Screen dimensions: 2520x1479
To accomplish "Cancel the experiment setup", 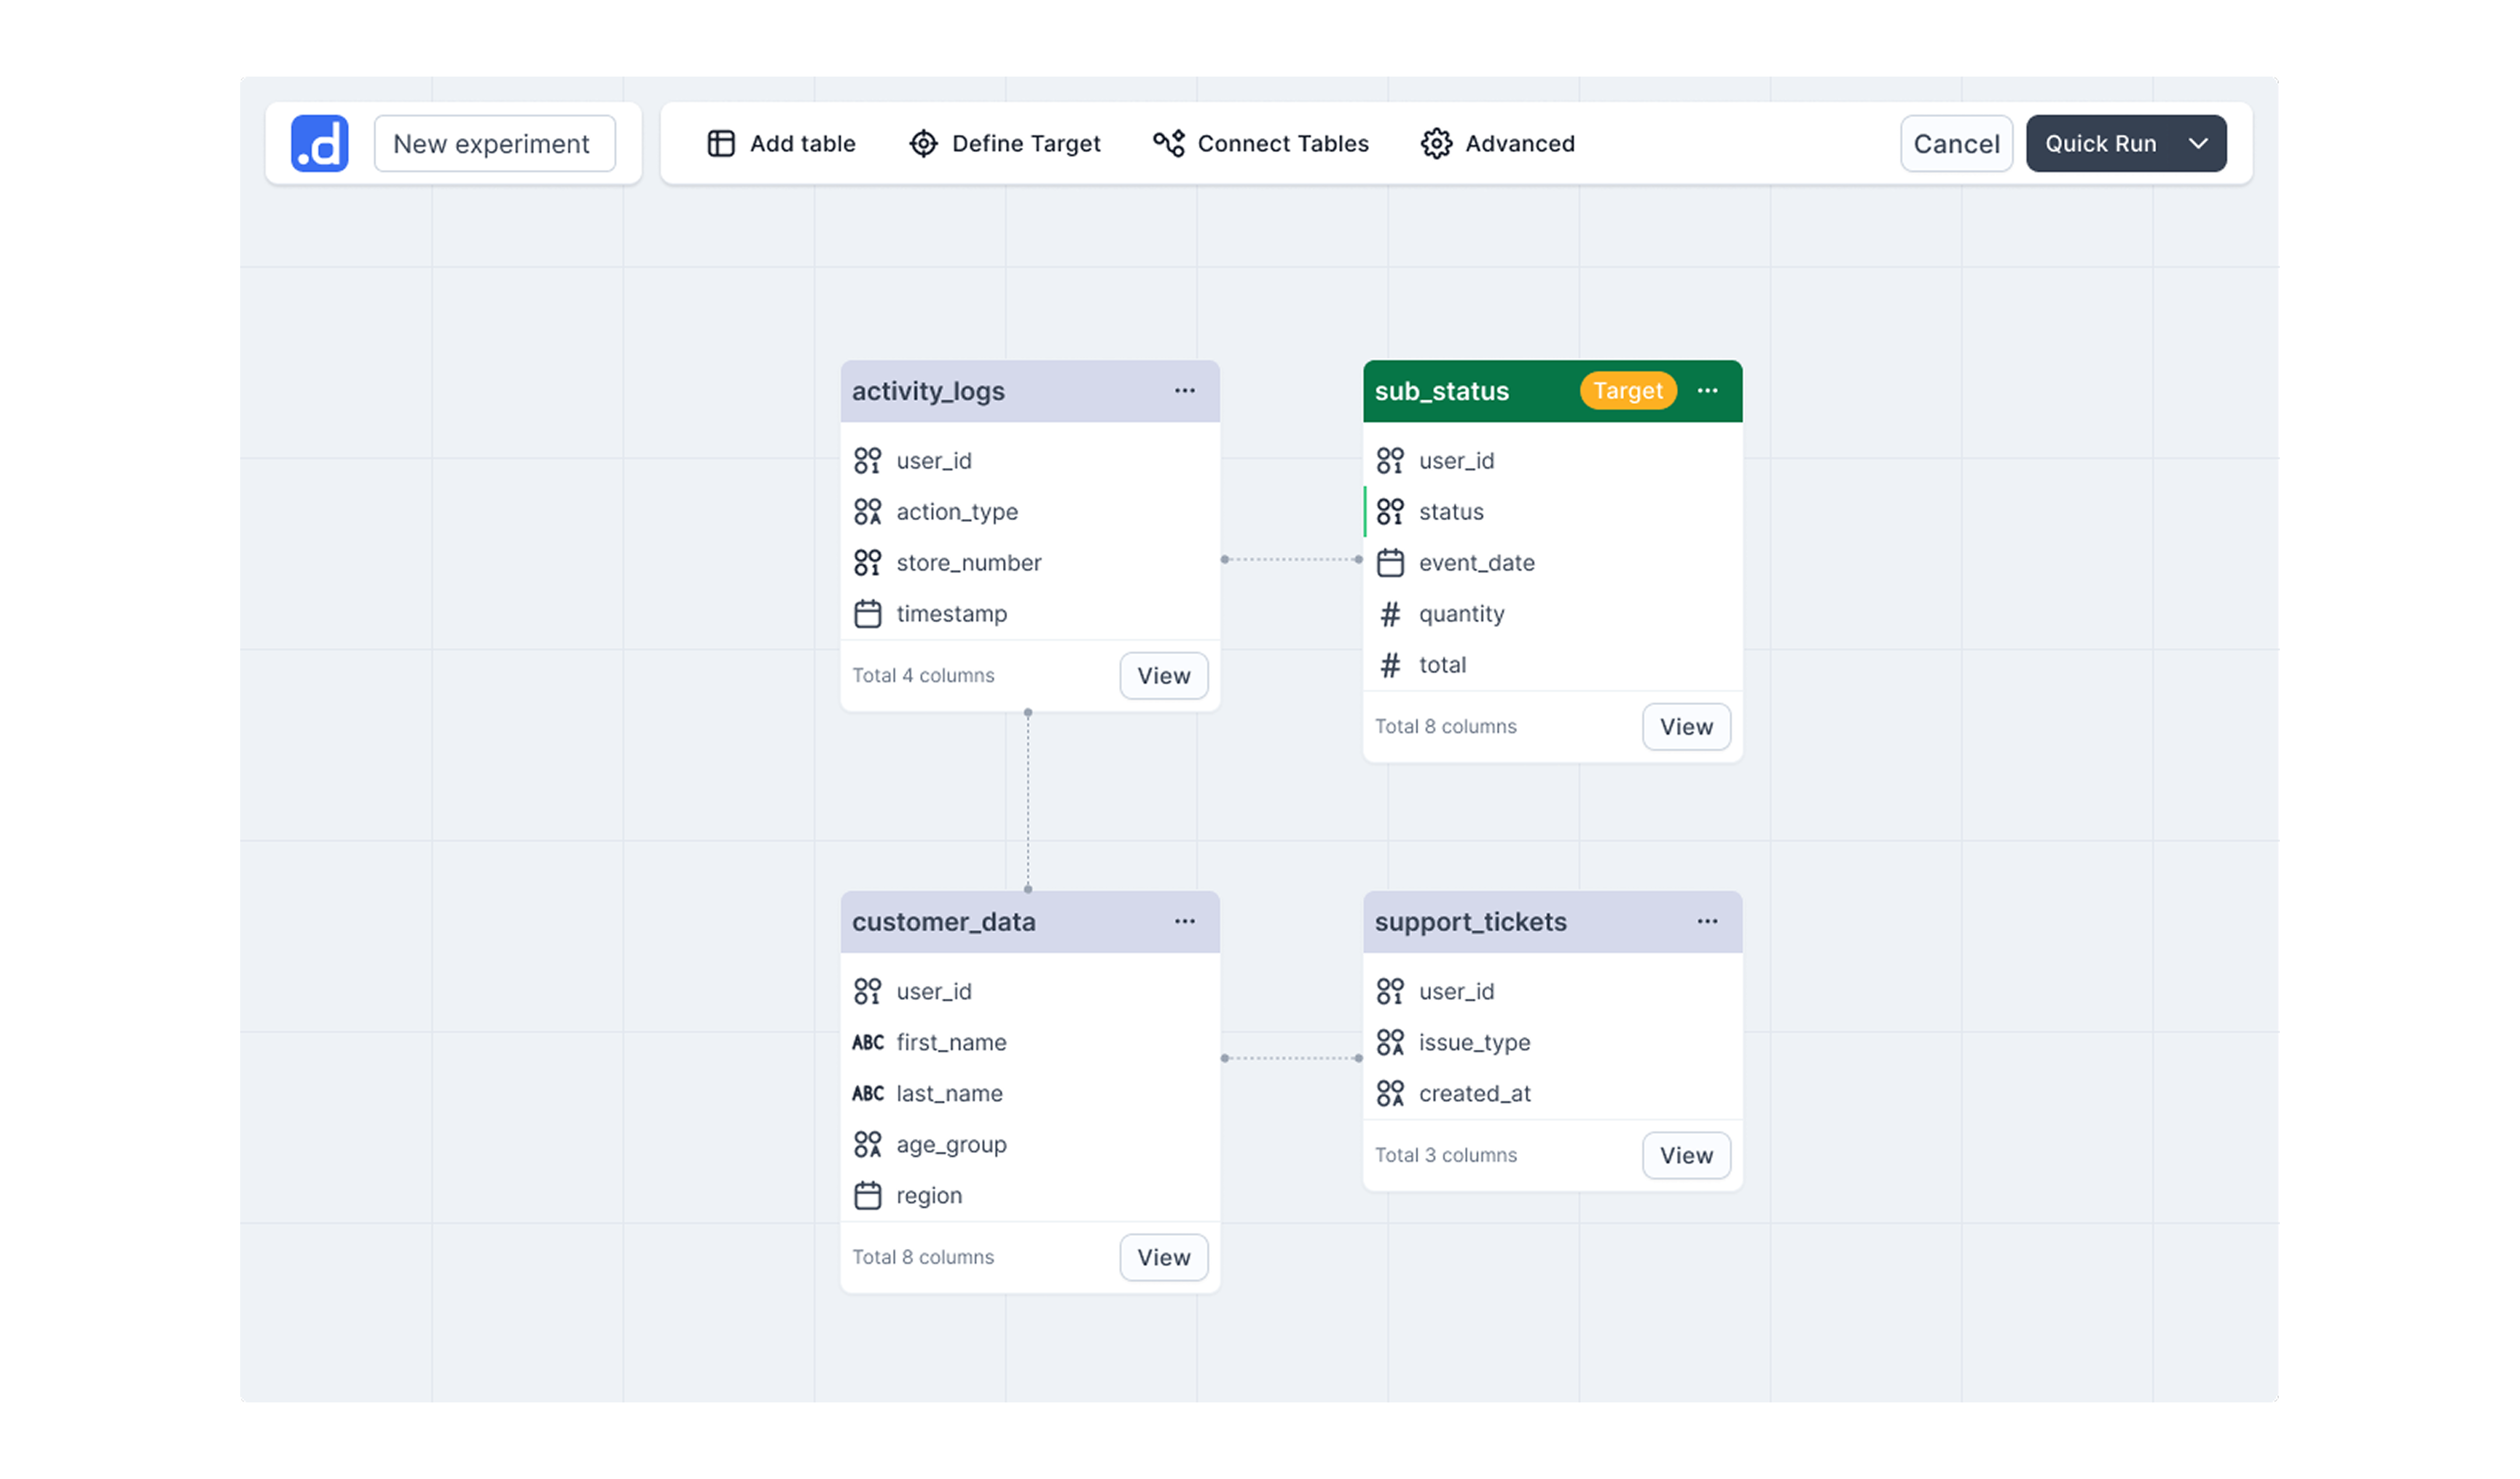I will point(1956,143).
